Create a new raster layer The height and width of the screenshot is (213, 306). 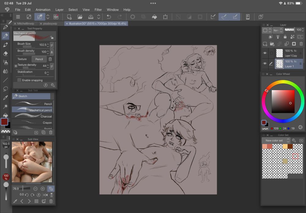coord(265,44)
